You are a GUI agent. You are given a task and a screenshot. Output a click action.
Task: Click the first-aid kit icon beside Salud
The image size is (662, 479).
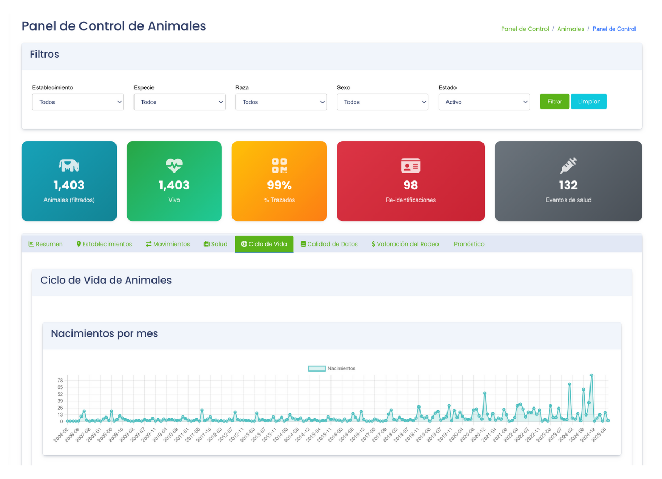(207, 244)
